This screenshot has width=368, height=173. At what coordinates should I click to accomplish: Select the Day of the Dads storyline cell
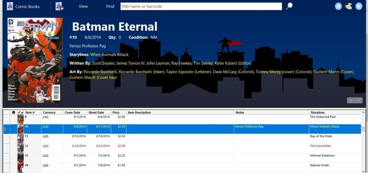(335, 138)
